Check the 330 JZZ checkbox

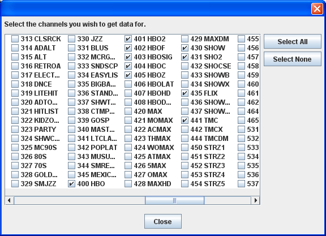[71, 39]
